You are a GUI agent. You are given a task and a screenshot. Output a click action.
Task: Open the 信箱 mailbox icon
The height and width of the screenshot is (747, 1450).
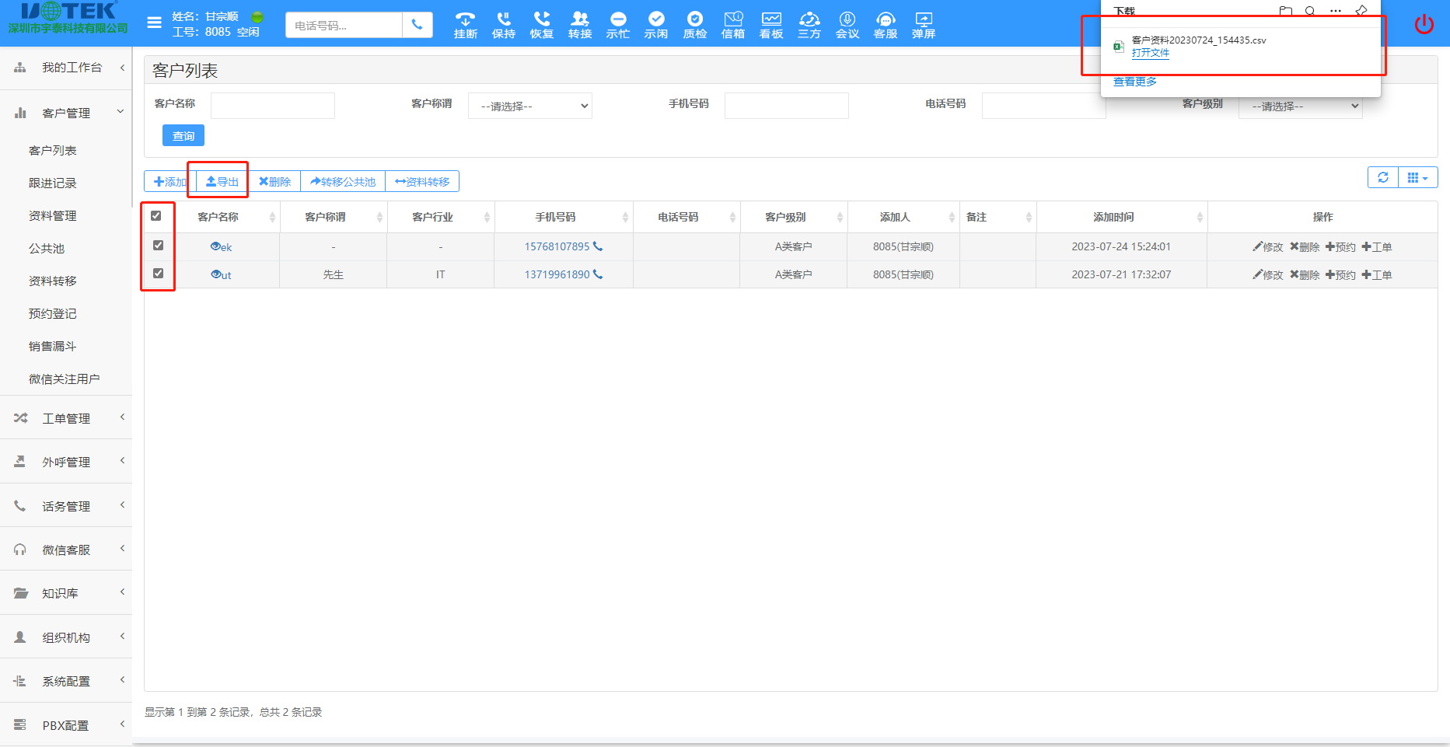click(x=732, y=24)
